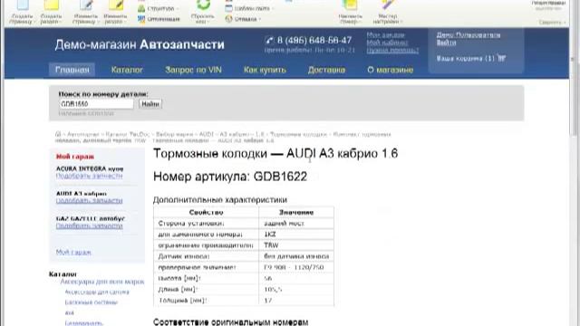The width and height of the screenshot is (580, 326).
Task: Click the phone icon beside the number
Action: click(x=270, y=40)
